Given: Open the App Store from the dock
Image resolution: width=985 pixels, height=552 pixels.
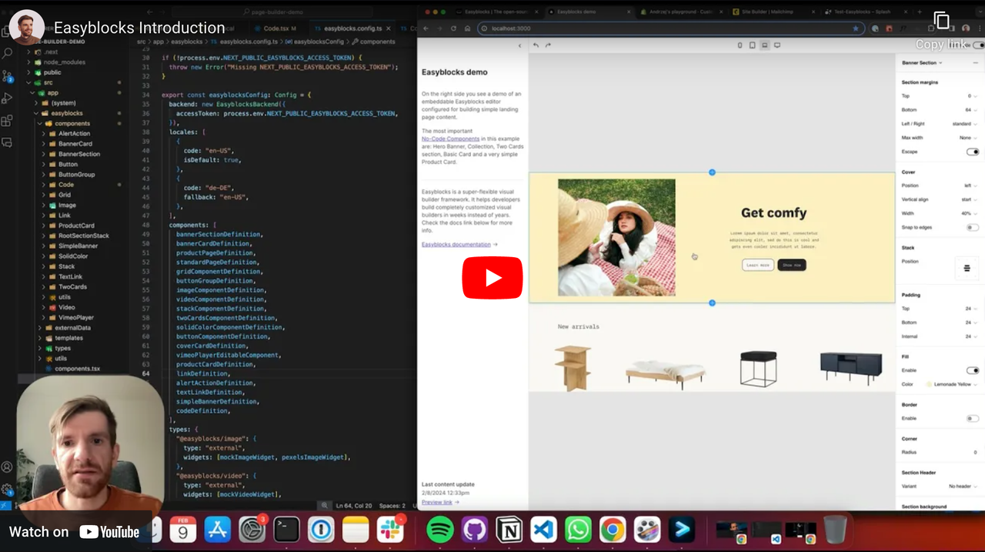Looking at the screenshot, I should coord(218,530).
